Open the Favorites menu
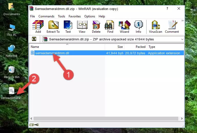 pos(75,16)
